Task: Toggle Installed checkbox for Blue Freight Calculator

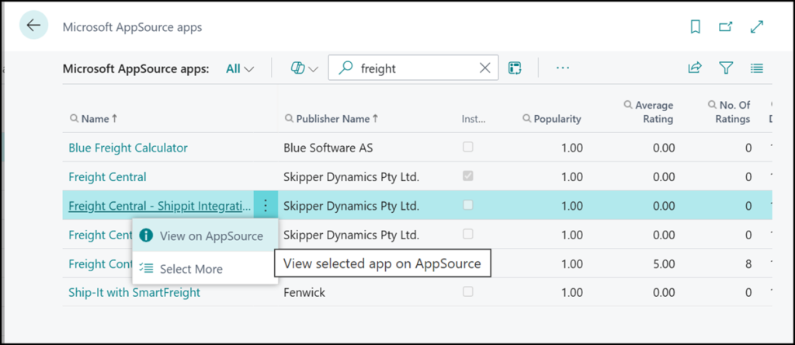Action: (468, 147)
